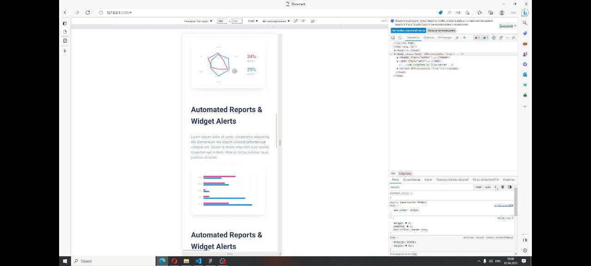Click the blue root folder setup button
Screen dimensions: 591x266
(408, 30)
